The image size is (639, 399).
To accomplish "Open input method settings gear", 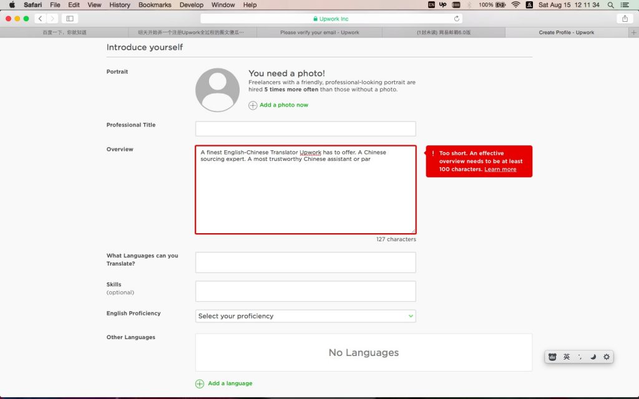I will (607, 357).
